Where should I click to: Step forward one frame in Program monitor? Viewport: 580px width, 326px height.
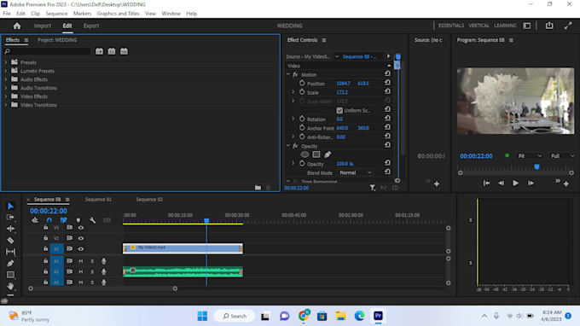pos(531,183)
